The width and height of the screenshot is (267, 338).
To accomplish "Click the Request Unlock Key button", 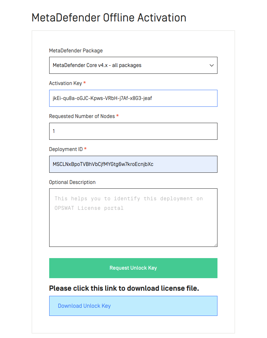I will (x=133, y=268).
